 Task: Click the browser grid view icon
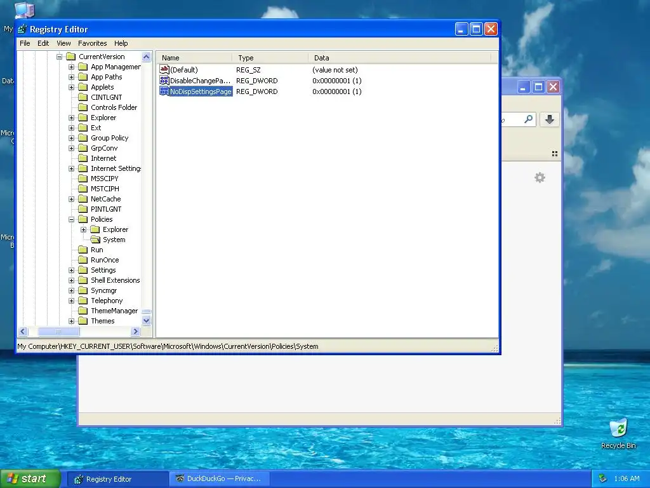point(555,154)
